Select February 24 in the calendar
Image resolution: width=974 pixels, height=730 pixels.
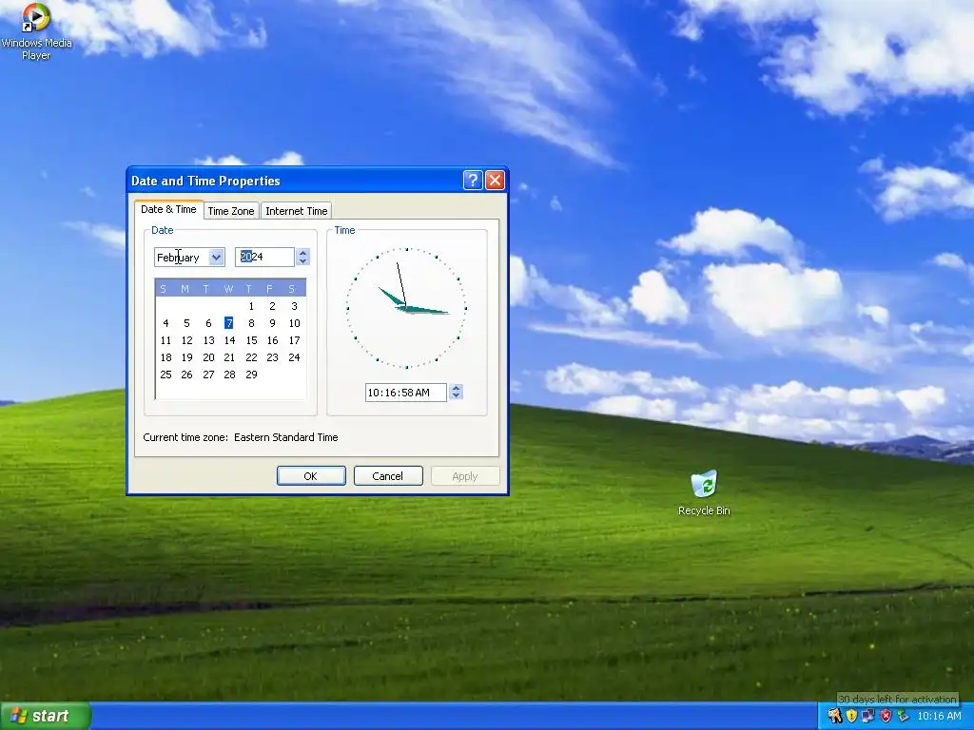click(294, 357)
